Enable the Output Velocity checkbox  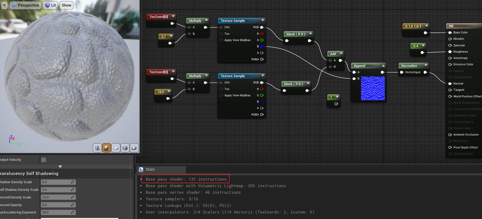pyautogui.click(x=43, y=159)
